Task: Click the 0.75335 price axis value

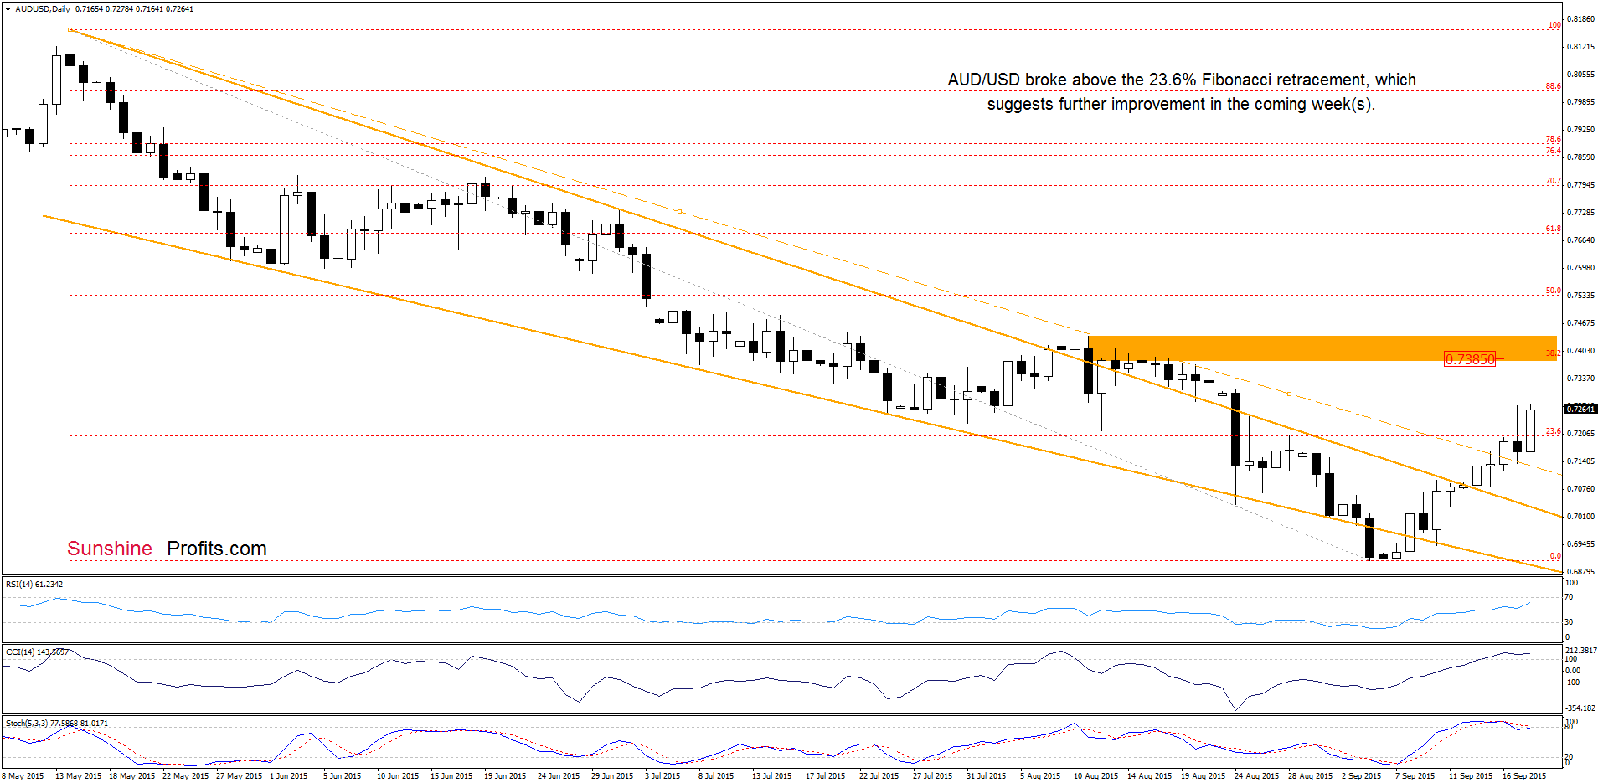Action: tap(1581, 296)
